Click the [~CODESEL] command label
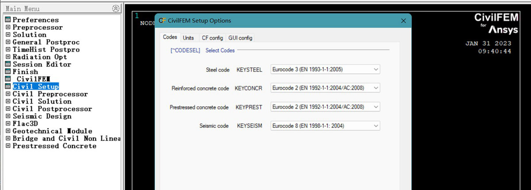 coord(185,51)
